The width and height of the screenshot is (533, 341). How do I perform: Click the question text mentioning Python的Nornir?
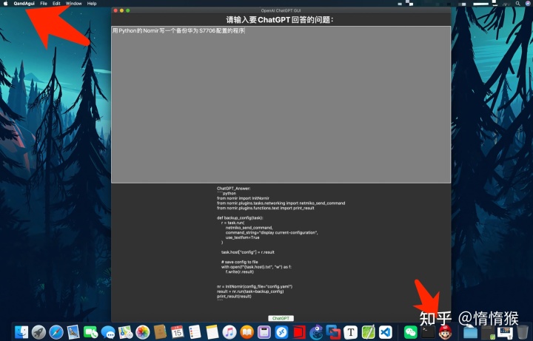tap(179, 31)
